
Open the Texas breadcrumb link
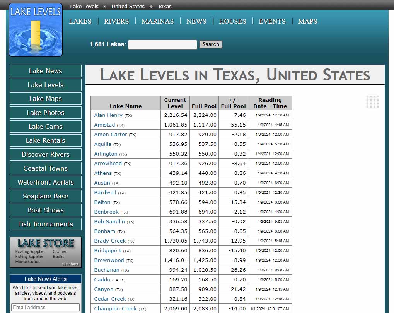point(165,7)
